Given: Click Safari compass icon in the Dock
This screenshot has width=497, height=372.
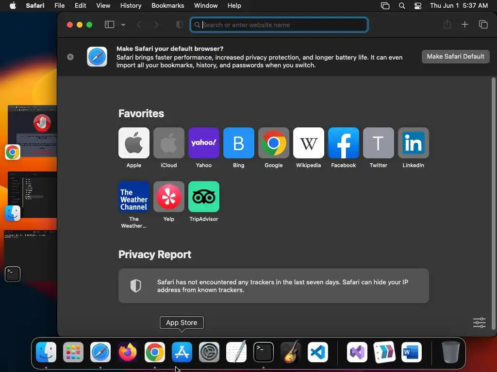Looking at the screenshot, I should point(100,352).
